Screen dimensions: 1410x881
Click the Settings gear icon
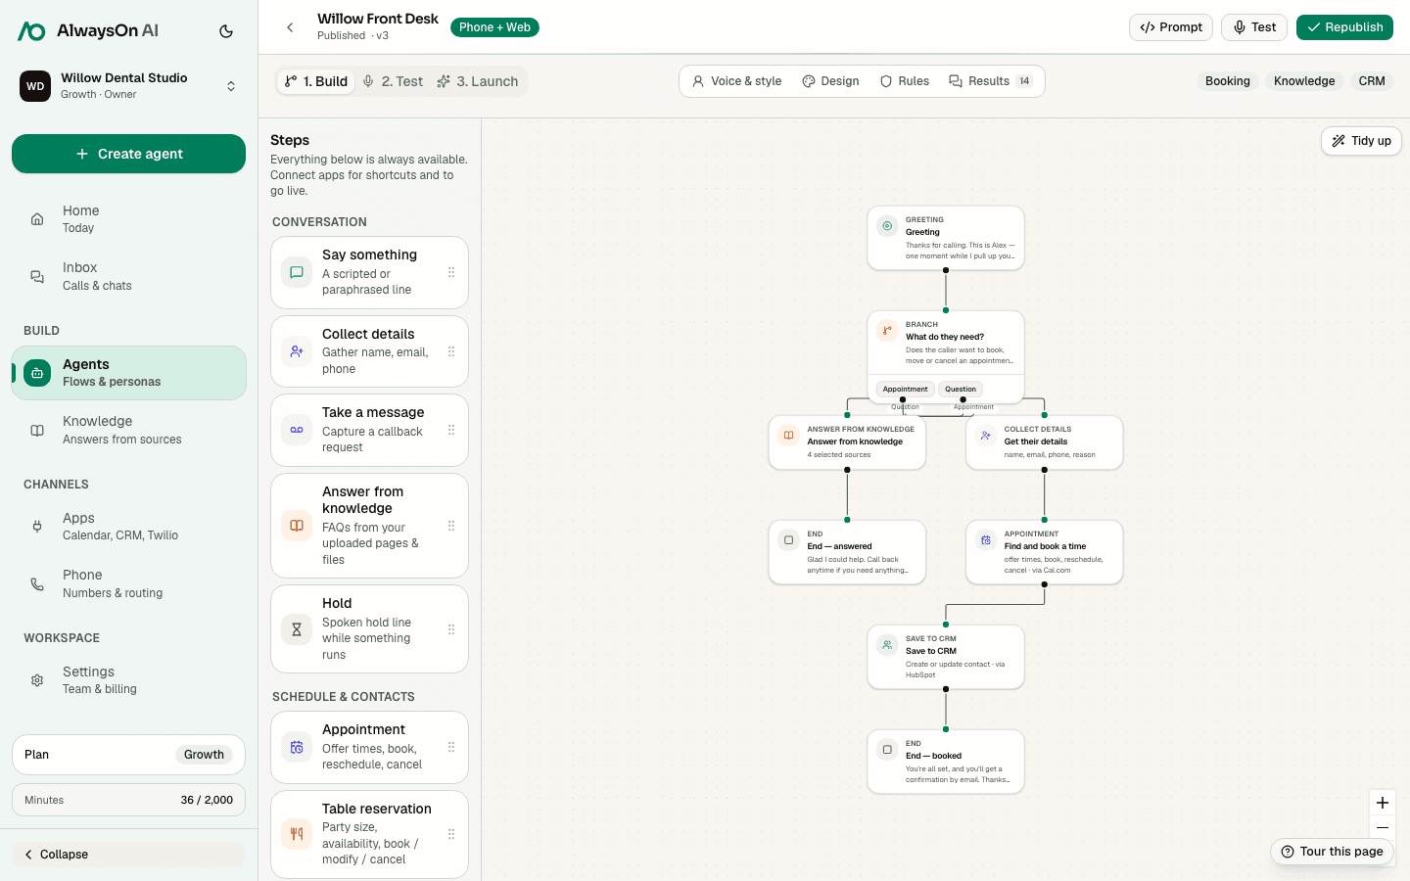[37, 680]
